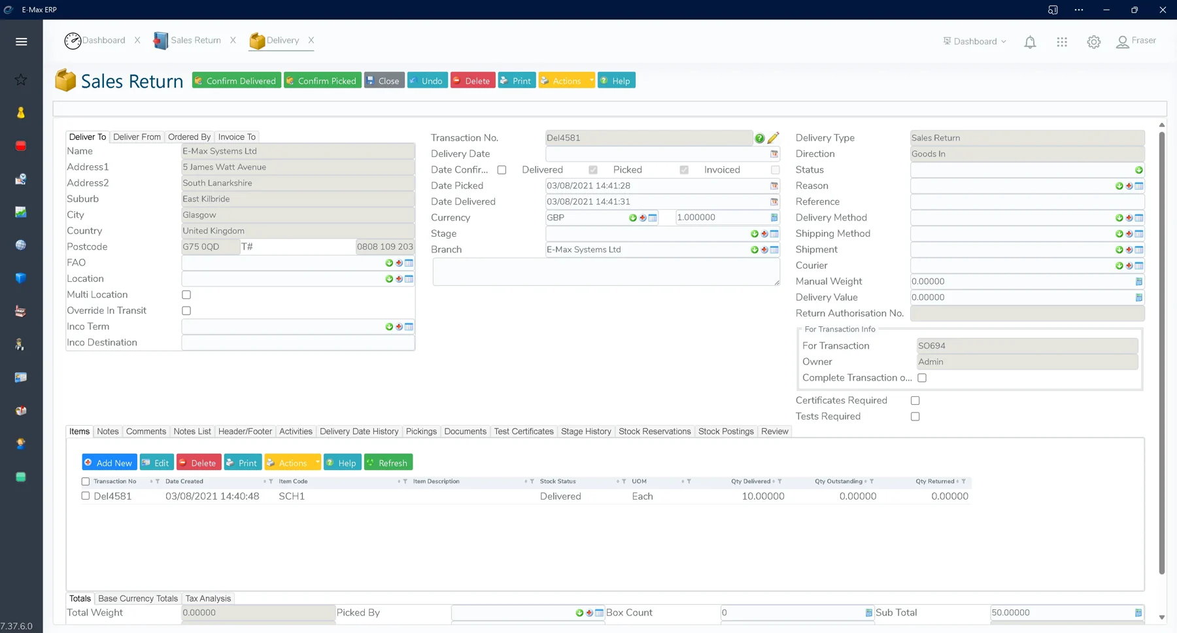
Task: Expand the top Actions dropdown arrow
Action: click(591, 80)
